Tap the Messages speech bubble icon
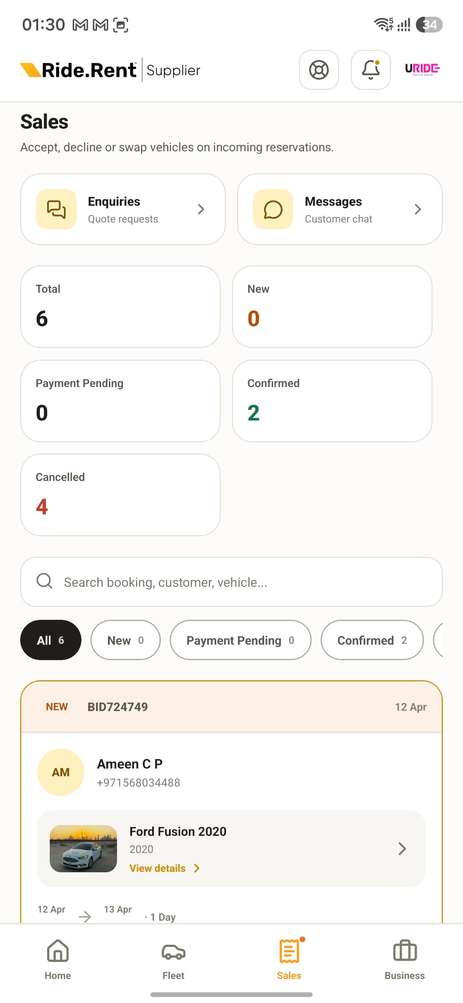Image resolution: width=463 pixels, height=1003 pixels. [x=273, y=209]
